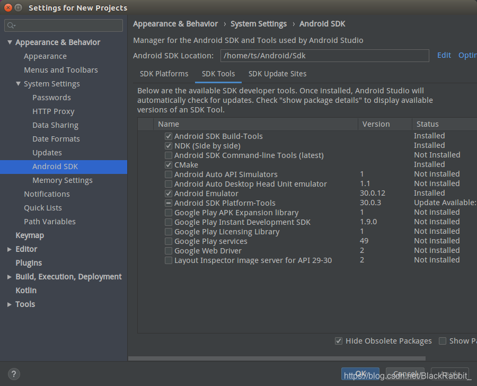The height and width of the screenshot is (386, 477).
Task: Click the Edit link beside SDK Location
Action: [x=444, y=55]
